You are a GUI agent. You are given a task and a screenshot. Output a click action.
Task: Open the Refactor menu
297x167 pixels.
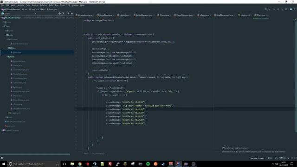coord(44,5)
